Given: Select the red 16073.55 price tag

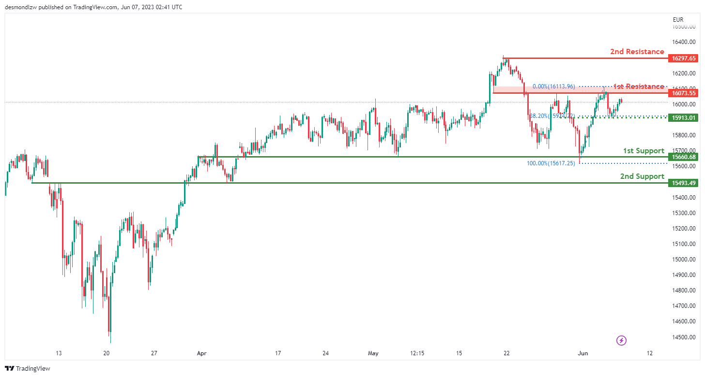Looking at the screenshot, I should [682, 93].
